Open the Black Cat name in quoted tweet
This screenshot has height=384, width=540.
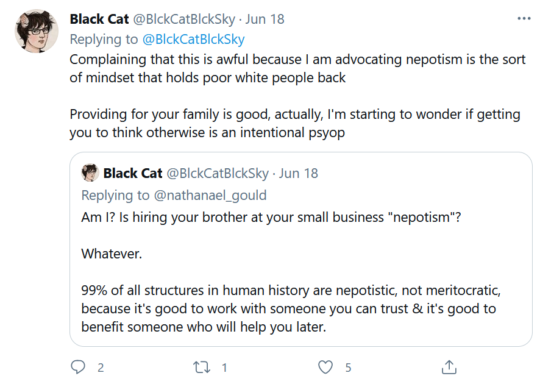point(133,173)
